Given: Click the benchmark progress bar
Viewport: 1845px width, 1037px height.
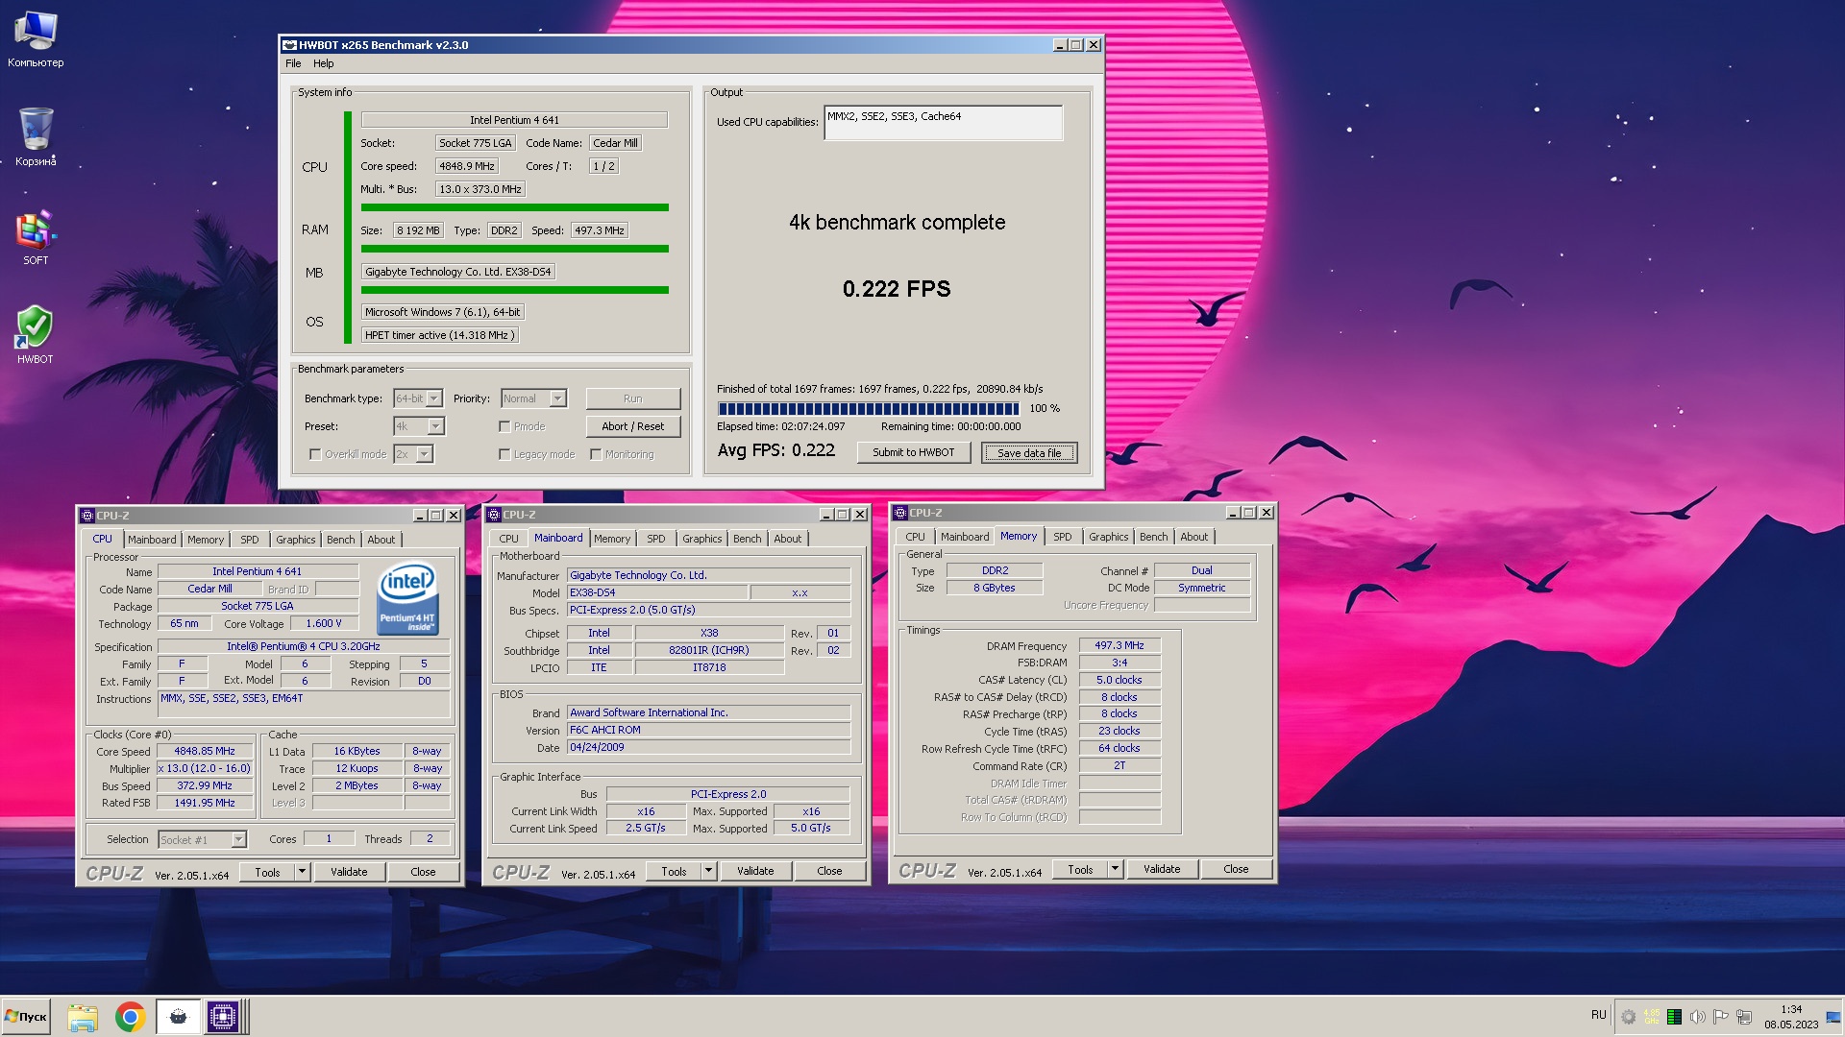Looking at the screenshot, I should pyautogui.click(x=869, y=409).
